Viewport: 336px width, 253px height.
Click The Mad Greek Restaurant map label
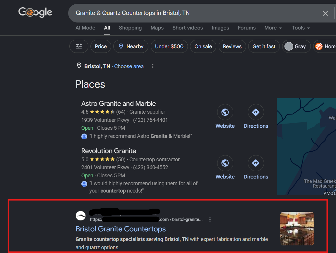coord(320,183)
